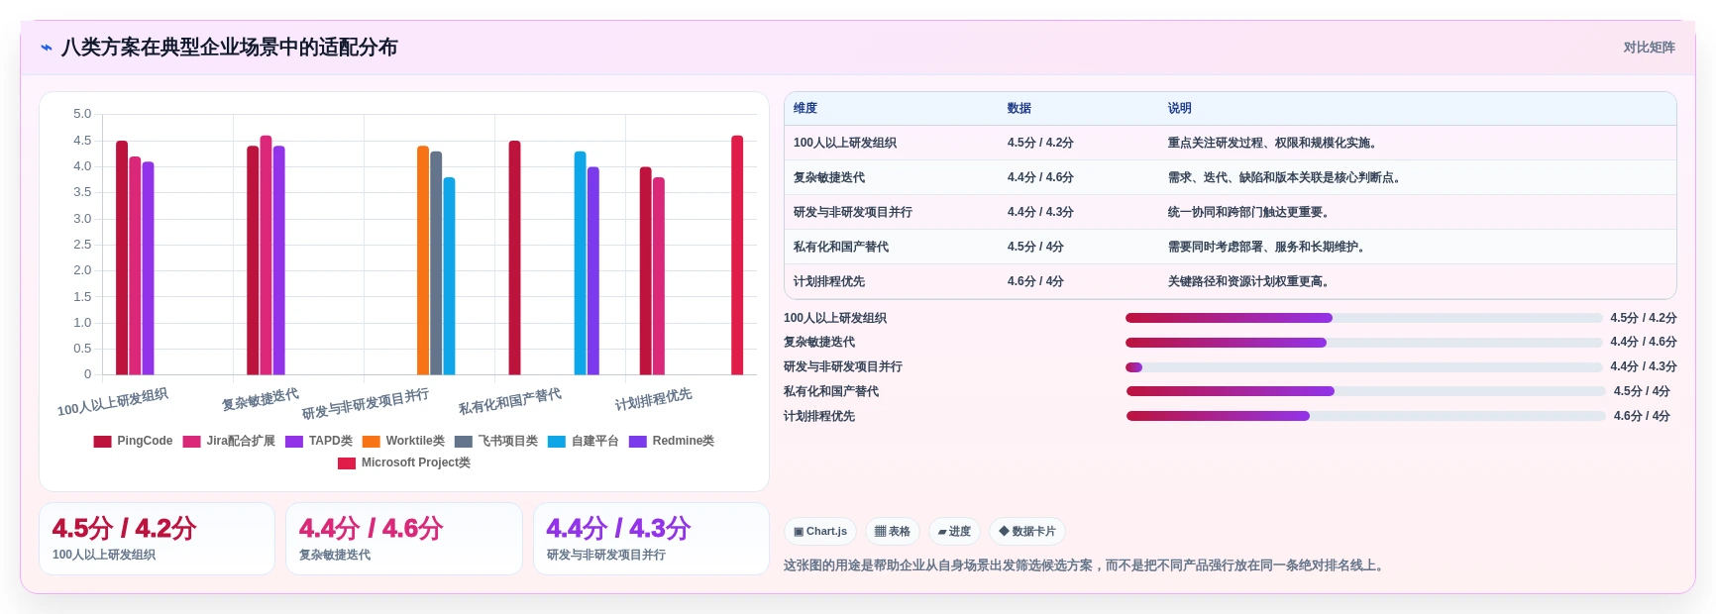Open the 4.4分 / 4.3分 data card
Viewport: 1716px width, 614px height.
(651, 539)
